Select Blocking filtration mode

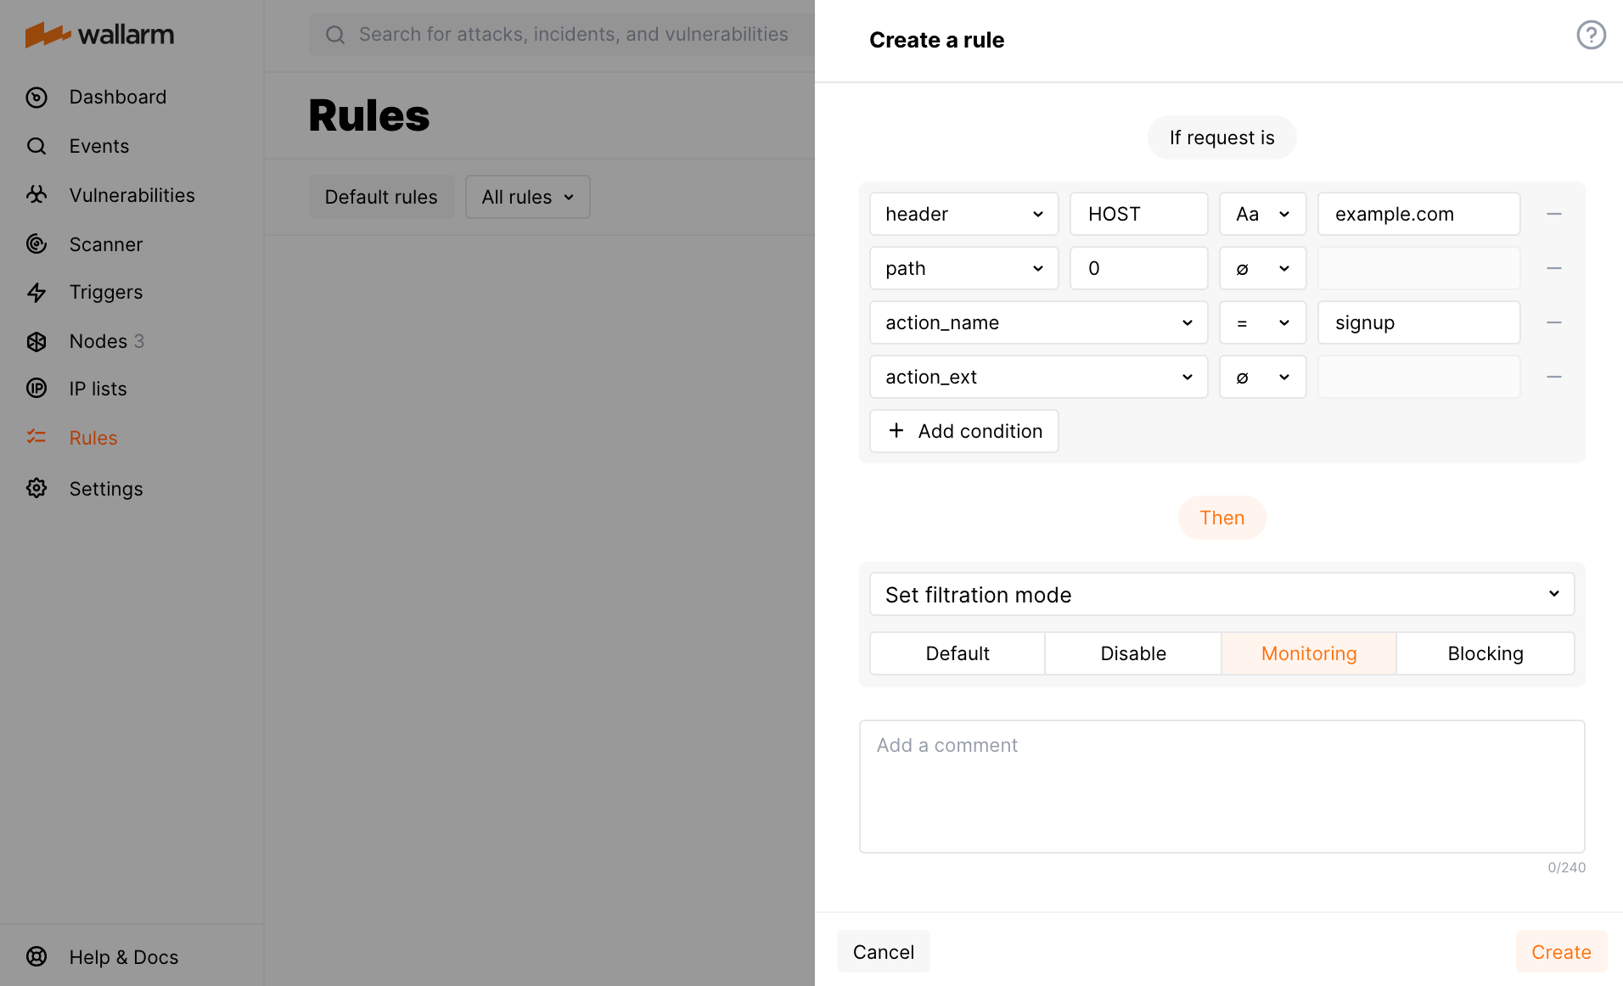click(x=1485, y=653)
